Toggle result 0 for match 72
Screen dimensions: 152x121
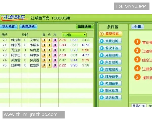tap(55, 50)
